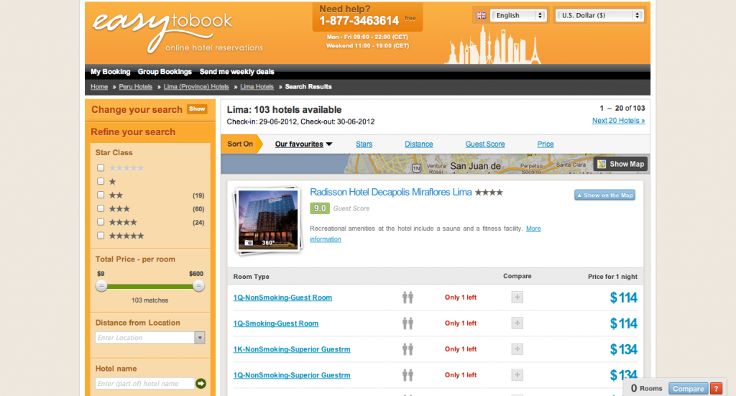Open Radisson Hotel Decapolis Miraflores Lima
Viewport: 736px width, 396px height.
[390, 193]
